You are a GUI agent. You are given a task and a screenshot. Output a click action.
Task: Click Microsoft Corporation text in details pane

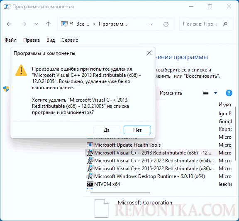[x=145, y=203]
